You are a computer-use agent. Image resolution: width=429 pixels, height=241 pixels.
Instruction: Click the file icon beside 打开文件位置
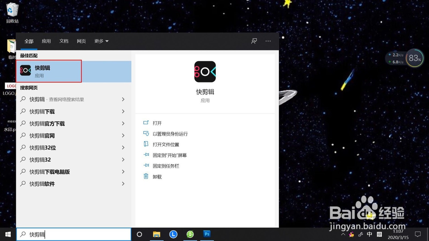tap(146, 144)
